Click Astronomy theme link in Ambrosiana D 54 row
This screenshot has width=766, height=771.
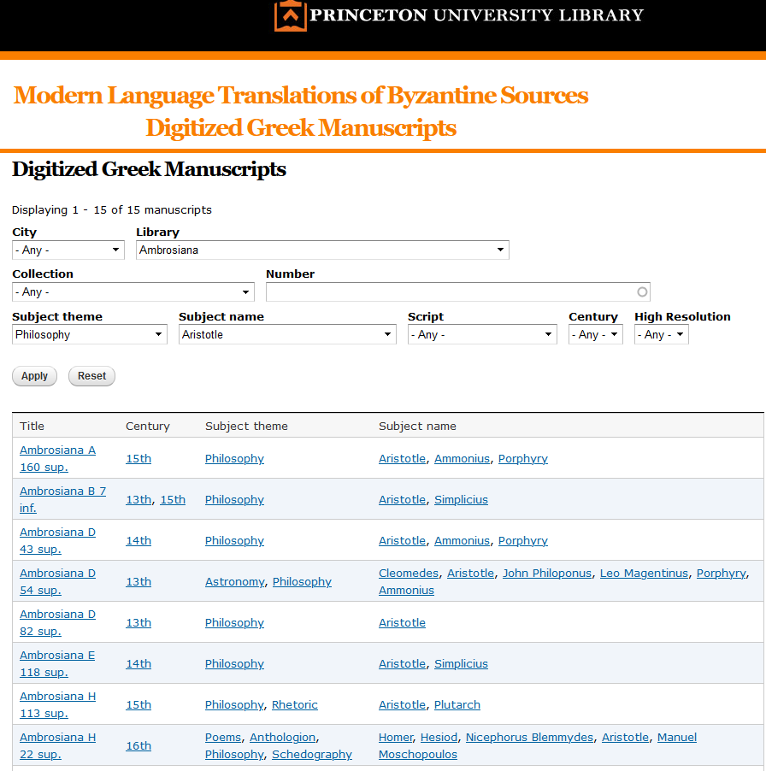click(x=235, y=582)
